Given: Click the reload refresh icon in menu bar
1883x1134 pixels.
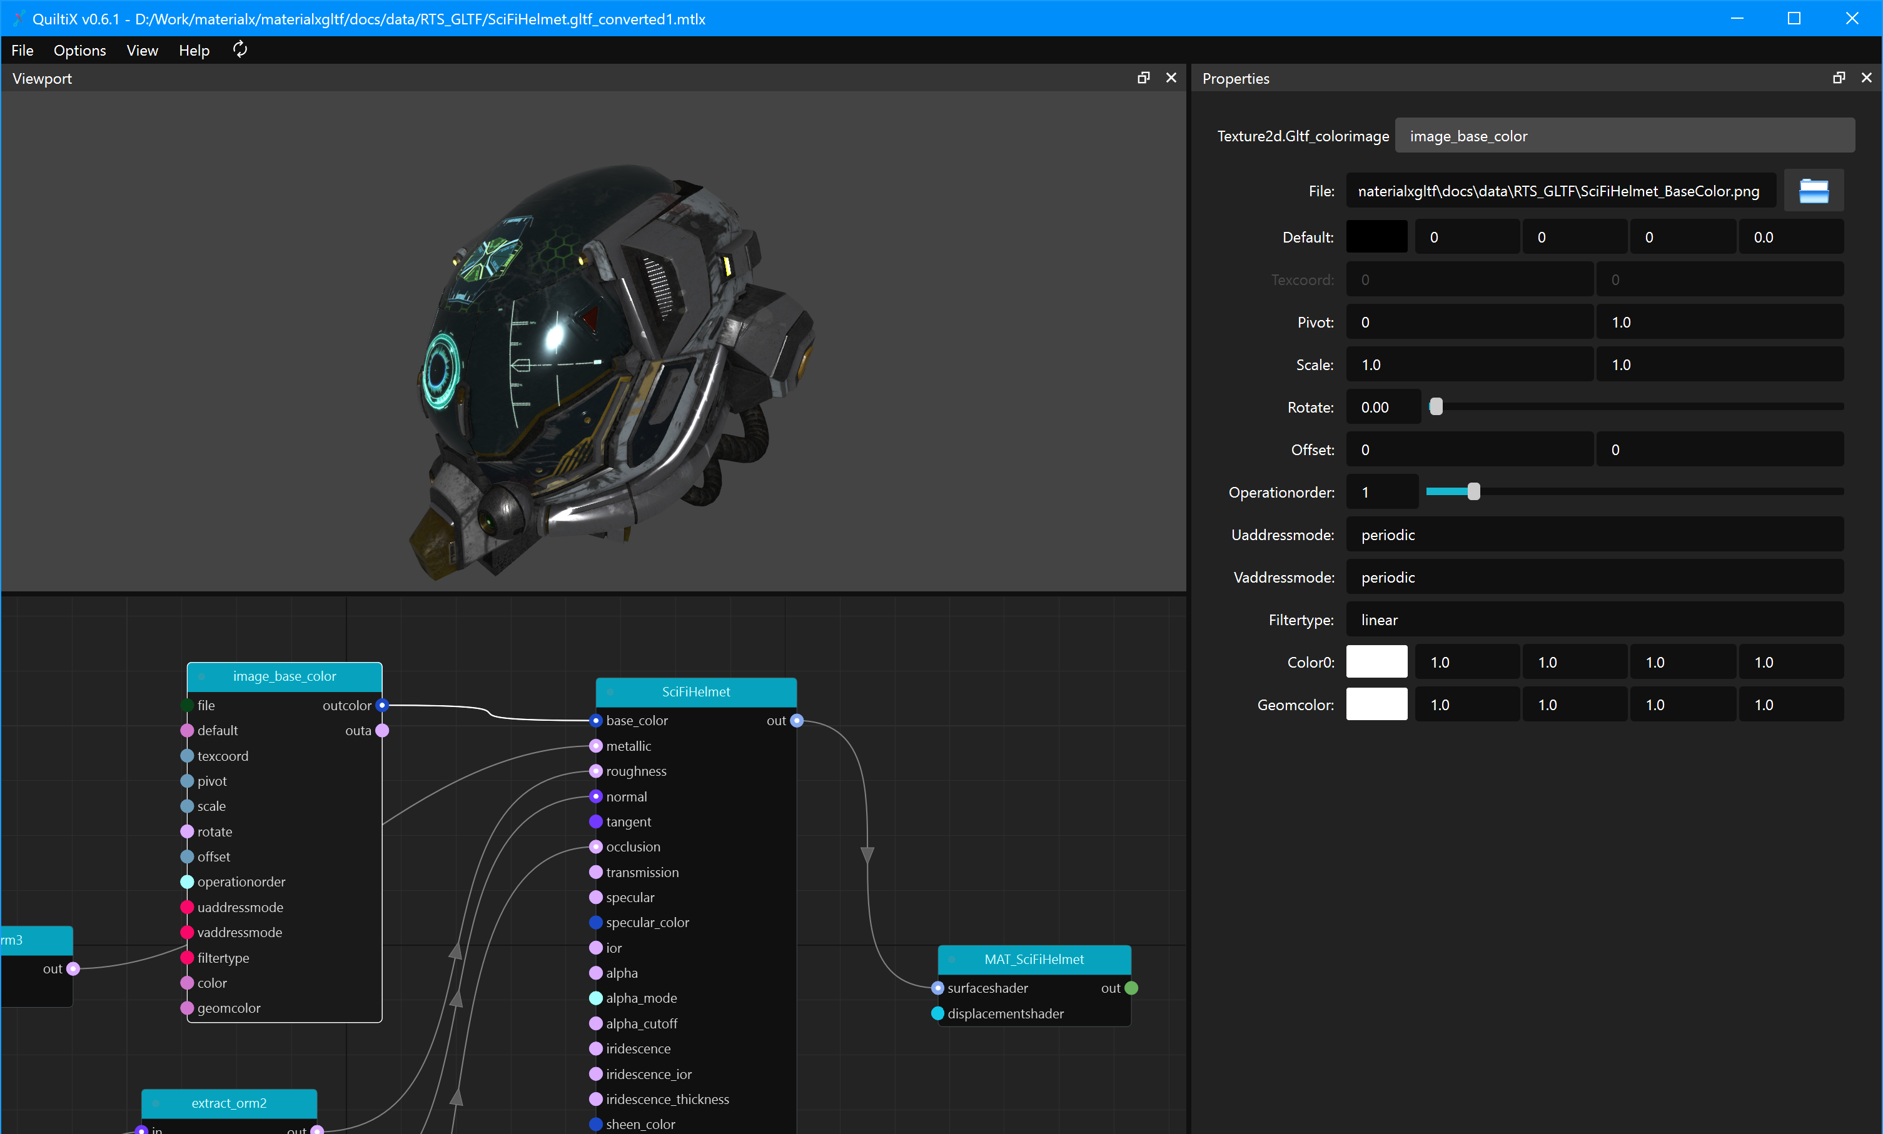Looking at the screenshot, I should pos(240,49).
